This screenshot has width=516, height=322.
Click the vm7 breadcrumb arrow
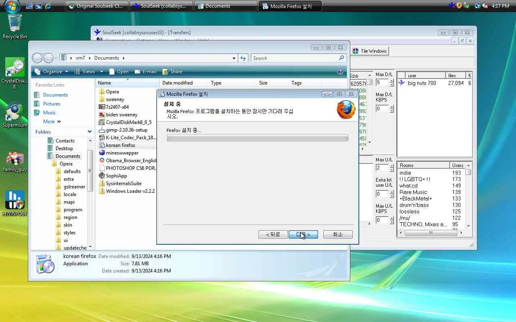click(89, 58)
